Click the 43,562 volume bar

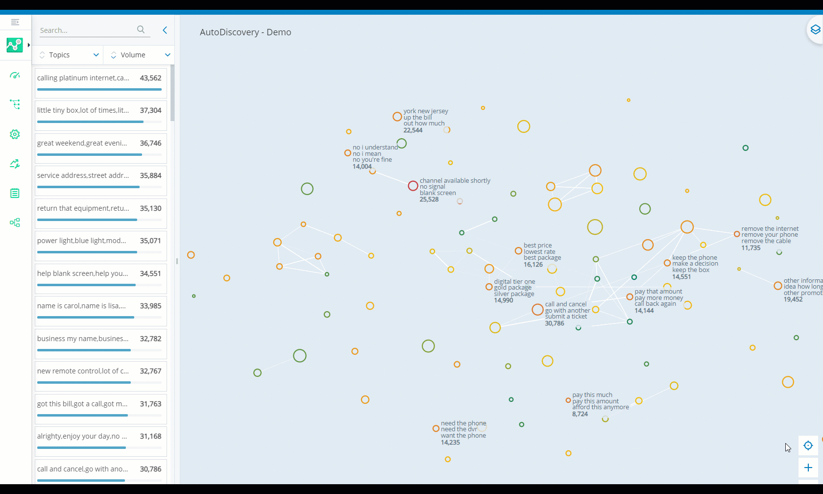99,89
